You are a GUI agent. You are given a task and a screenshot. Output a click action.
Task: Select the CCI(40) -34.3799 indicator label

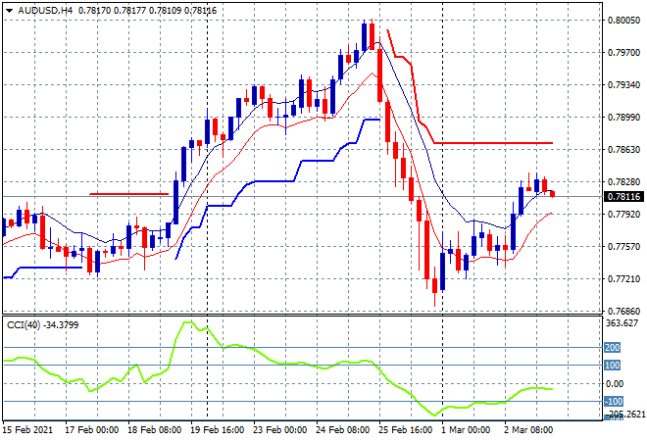(x=42, y=325)
